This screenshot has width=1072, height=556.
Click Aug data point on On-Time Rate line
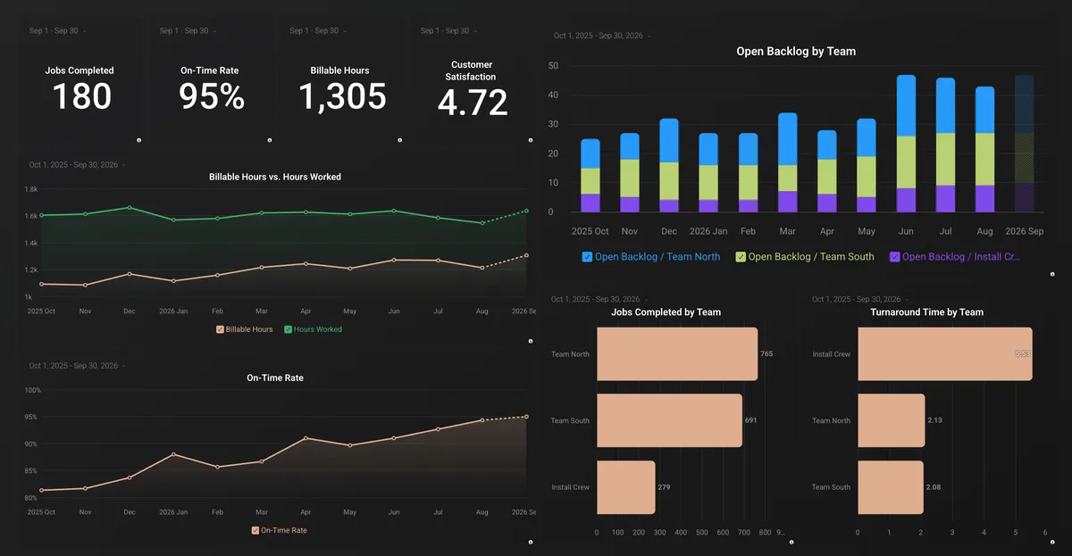(x=482, y=419)
